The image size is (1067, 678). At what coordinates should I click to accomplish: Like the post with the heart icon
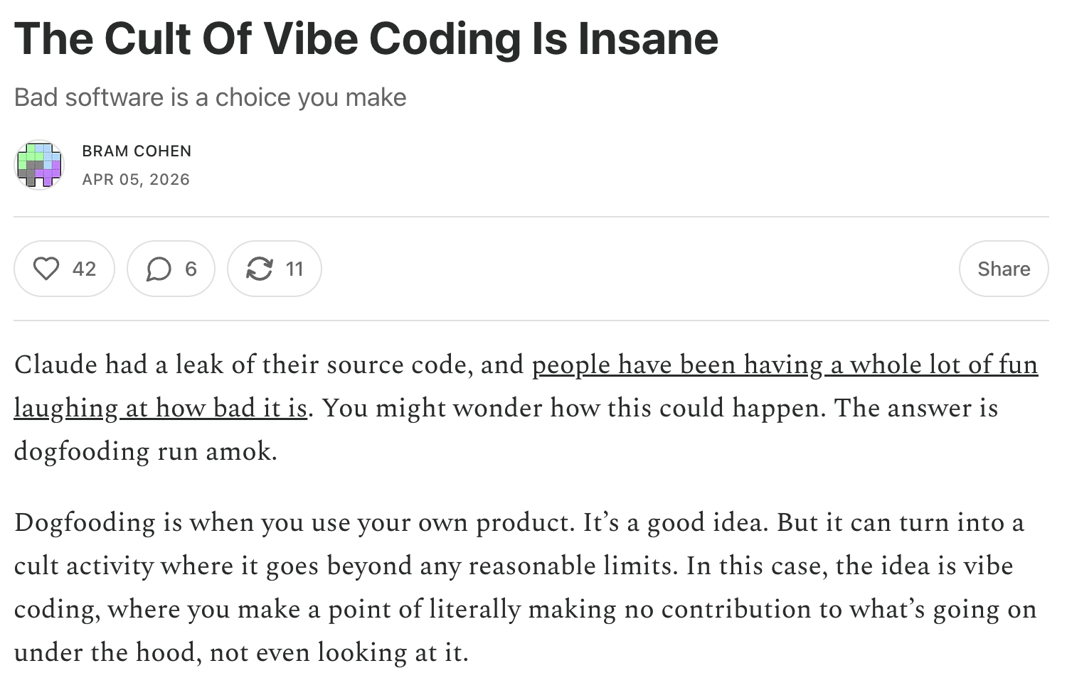[46, 269]
